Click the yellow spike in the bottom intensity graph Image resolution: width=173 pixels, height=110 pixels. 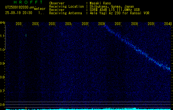pyautogui.click(x=26, y=108)
